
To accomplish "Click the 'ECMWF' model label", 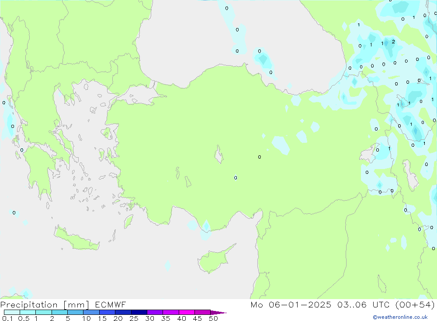I will (x=111, y=305).
